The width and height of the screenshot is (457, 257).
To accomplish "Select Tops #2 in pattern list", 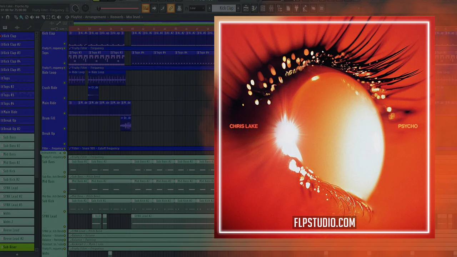I will pos(17,87).
